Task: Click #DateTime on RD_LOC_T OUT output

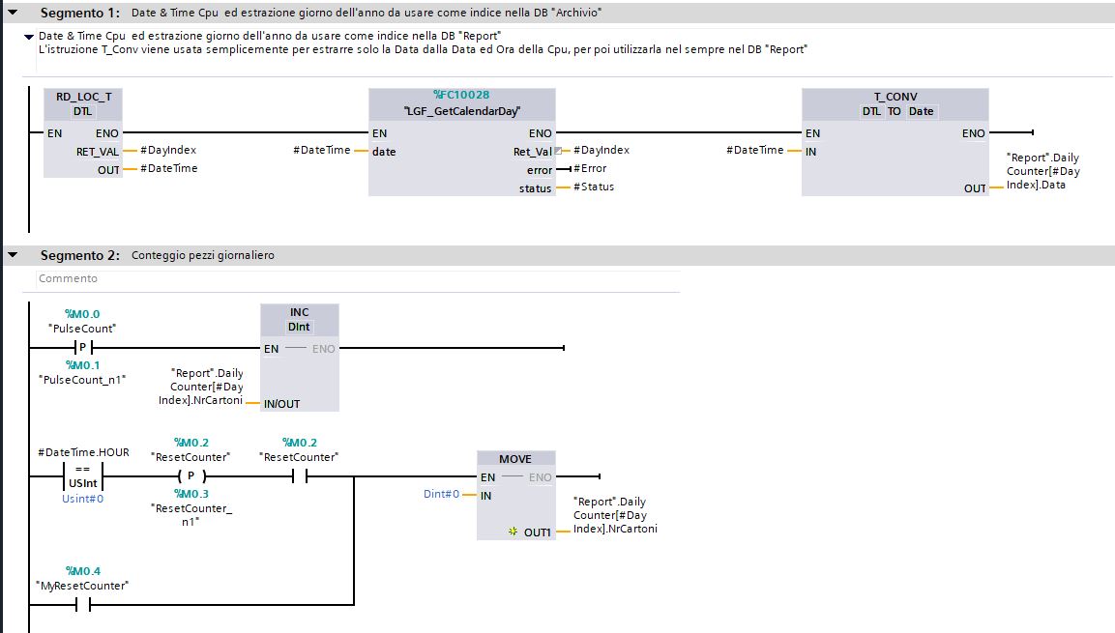Action: [x=168, y=168]
